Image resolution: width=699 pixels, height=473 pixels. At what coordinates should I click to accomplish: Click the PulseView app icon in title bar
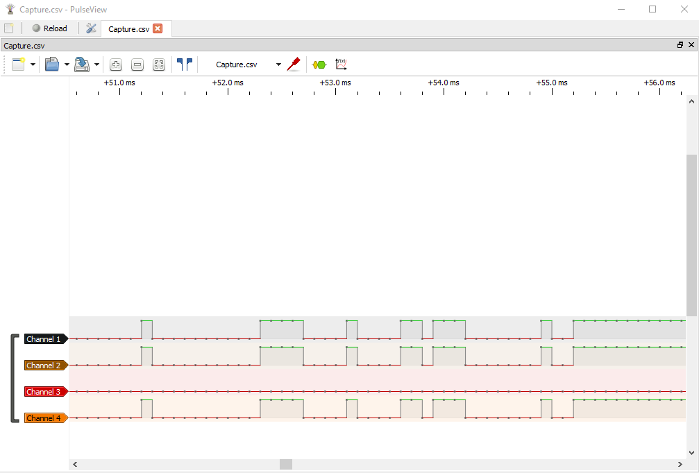[x=10, y=9]
